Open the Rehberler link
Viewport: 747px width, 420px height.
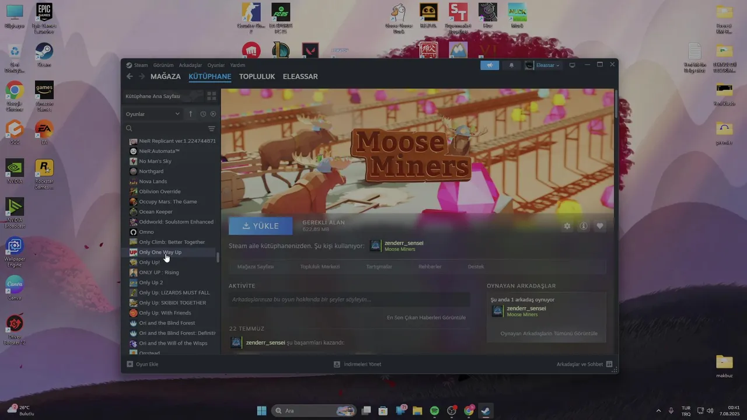tap(430, 267)
